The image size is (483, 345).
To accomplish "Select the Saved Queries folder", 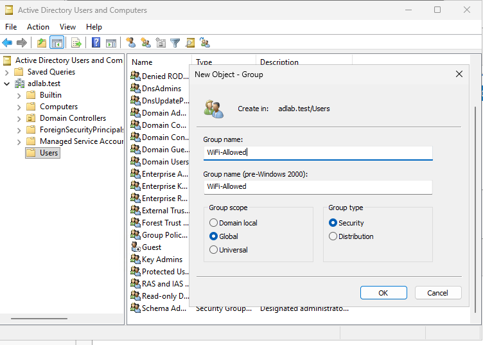I will coord(45,72).
